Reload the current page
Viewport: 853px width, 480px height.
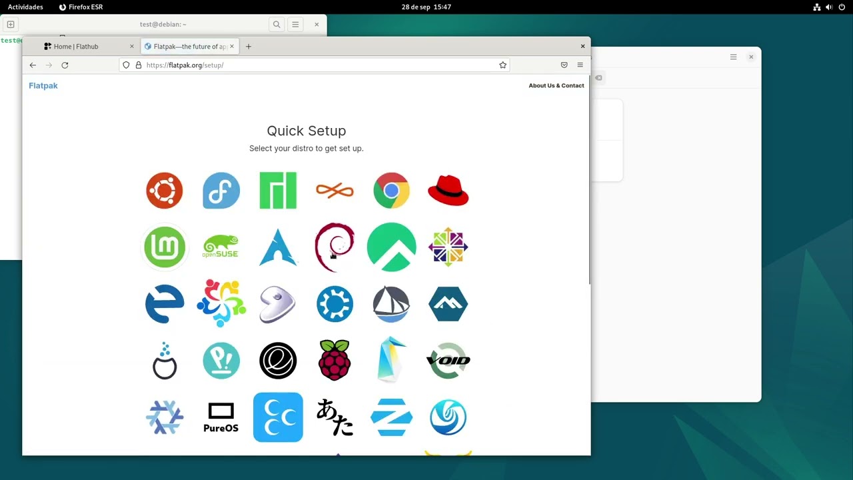[65, 65]
